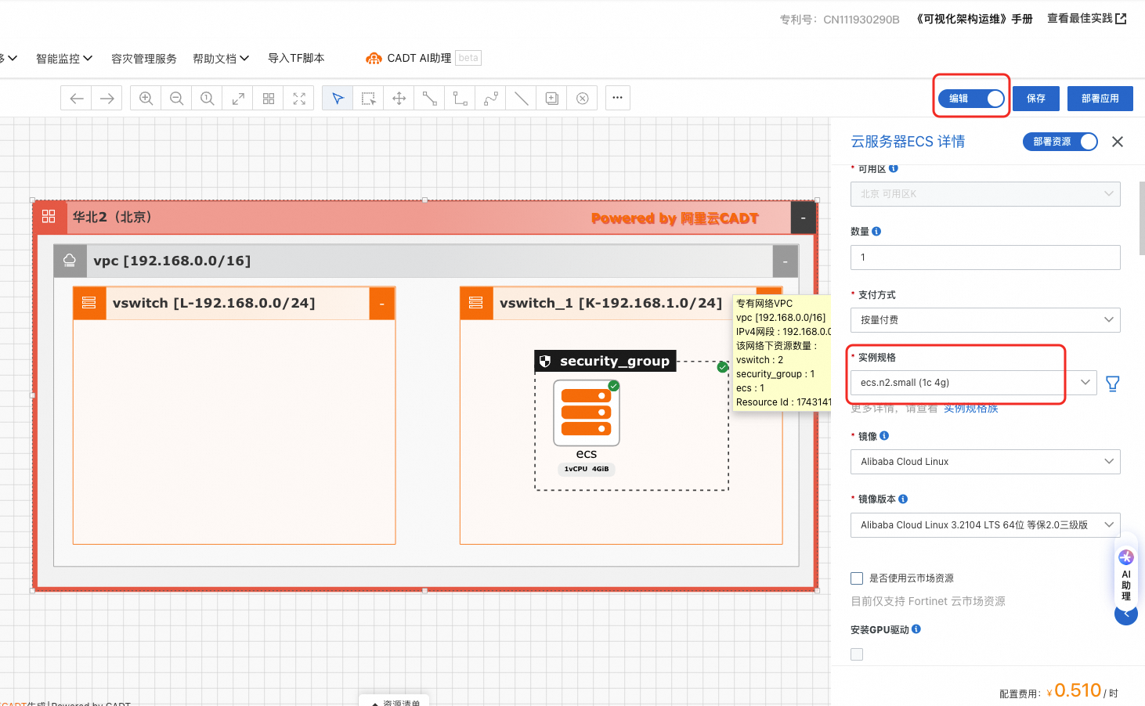Open the 可用区 dropdown
Viewport: 1145px width, 706px height.
(985, 194)
